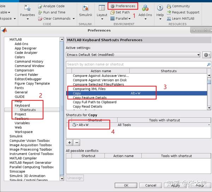Click Clear Commands
Screen dimensions: 212x192
tap(54, 18)
